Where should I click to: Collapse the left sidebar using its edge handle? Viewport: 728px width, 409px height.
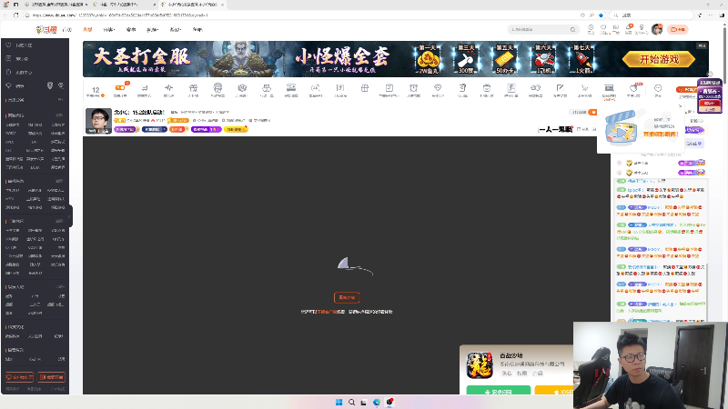(x=70, y=216)
